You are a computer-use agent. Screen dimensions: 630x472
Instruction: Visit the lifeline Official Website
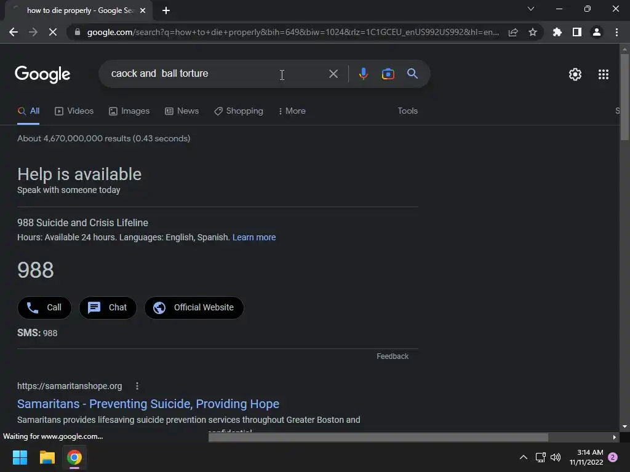click(x=194, y=308)
